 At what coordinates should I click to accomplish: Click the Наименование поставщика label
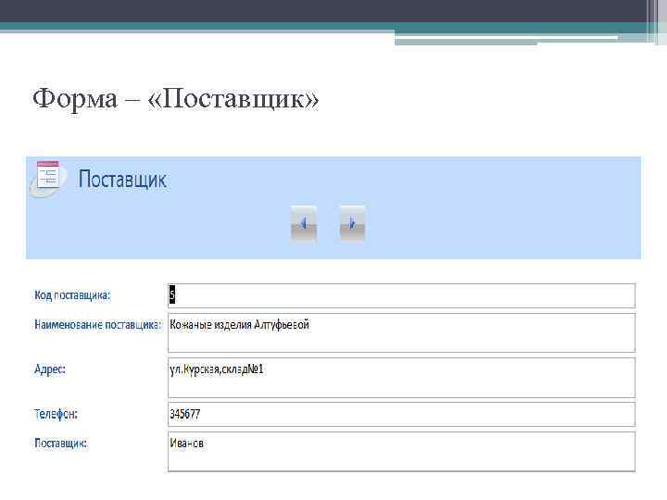98,325
